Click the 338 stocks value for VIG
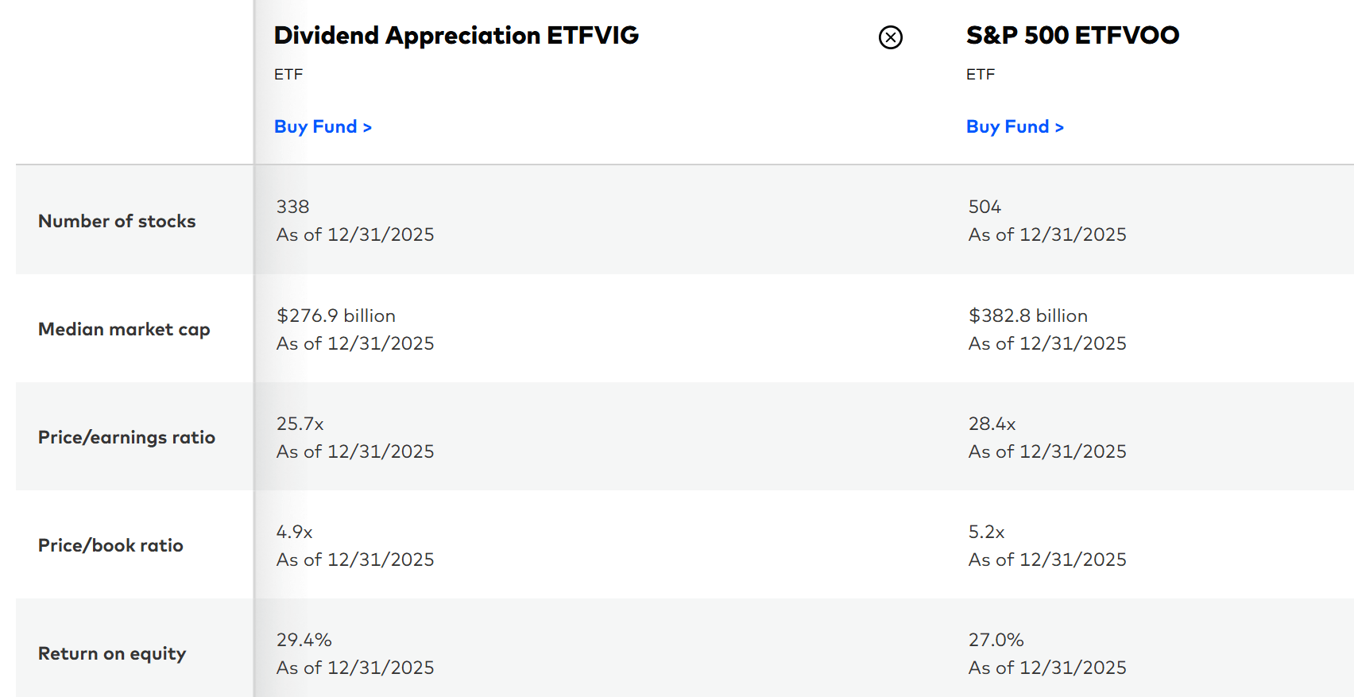 (x=292, y=207)
